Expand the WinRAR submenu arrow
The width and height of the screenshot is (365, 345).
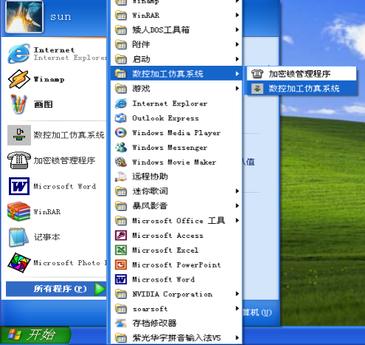click(x=237, y=16)
